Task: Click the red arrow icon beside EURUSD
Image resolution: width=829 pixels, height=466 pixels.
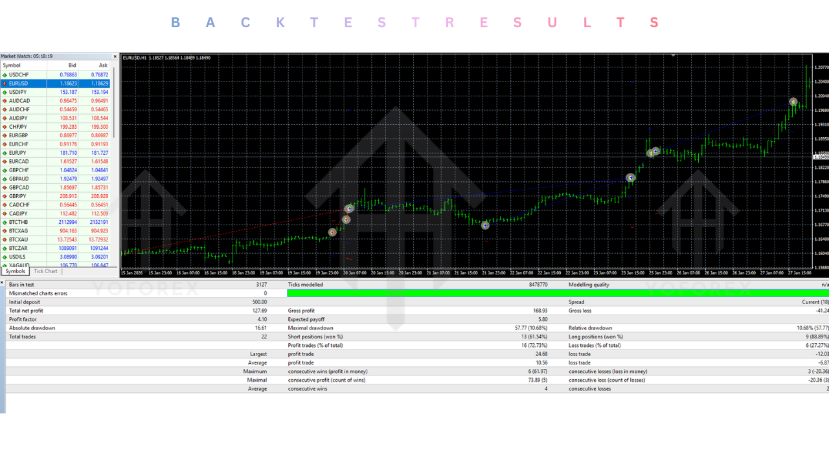Action: pos(5,83)
